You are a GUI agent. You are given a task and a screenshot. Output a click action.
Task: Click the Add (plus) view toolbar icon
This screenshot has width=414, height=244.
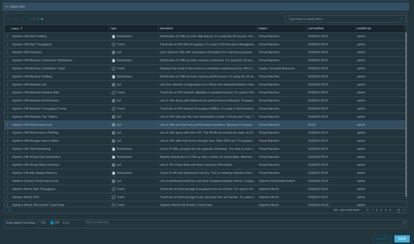coord(8,19)
